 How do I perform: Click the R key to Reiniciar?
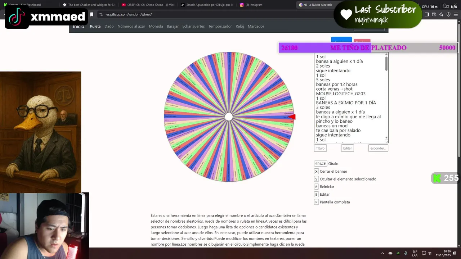point(316,187)
